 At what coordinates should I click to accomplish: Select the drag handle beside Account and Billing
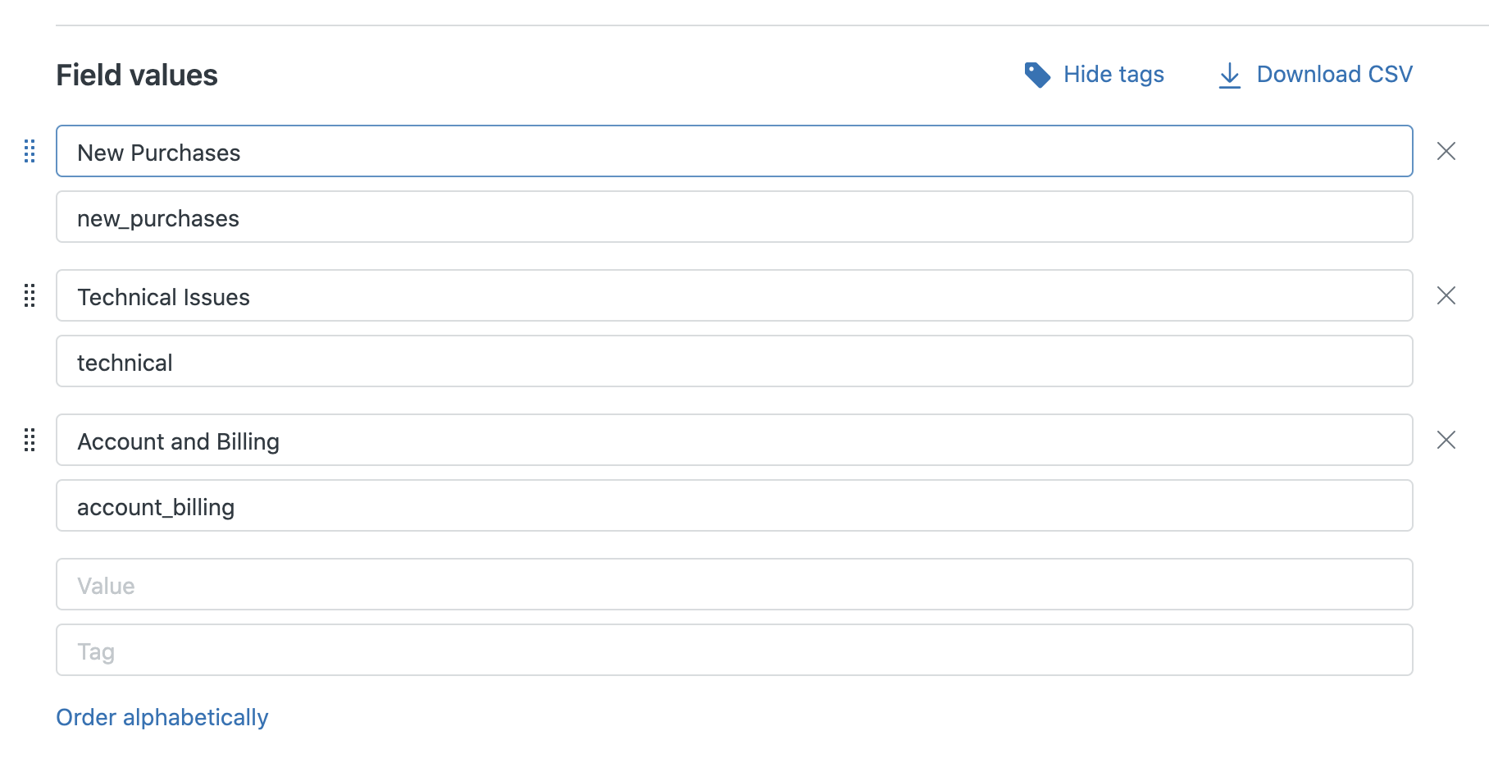tap(30, 440)
